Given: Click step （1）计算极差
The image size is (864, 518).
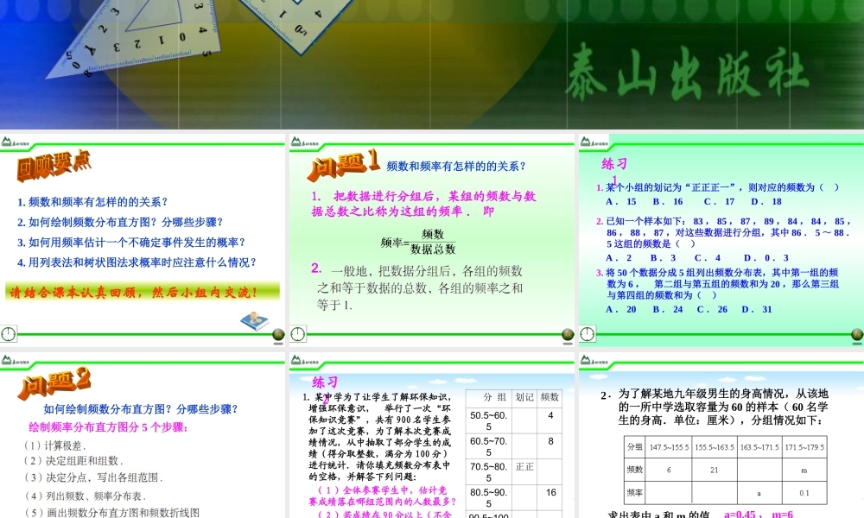Looking at the screenshot, I should pyautogui.click(x=54, y=445).
